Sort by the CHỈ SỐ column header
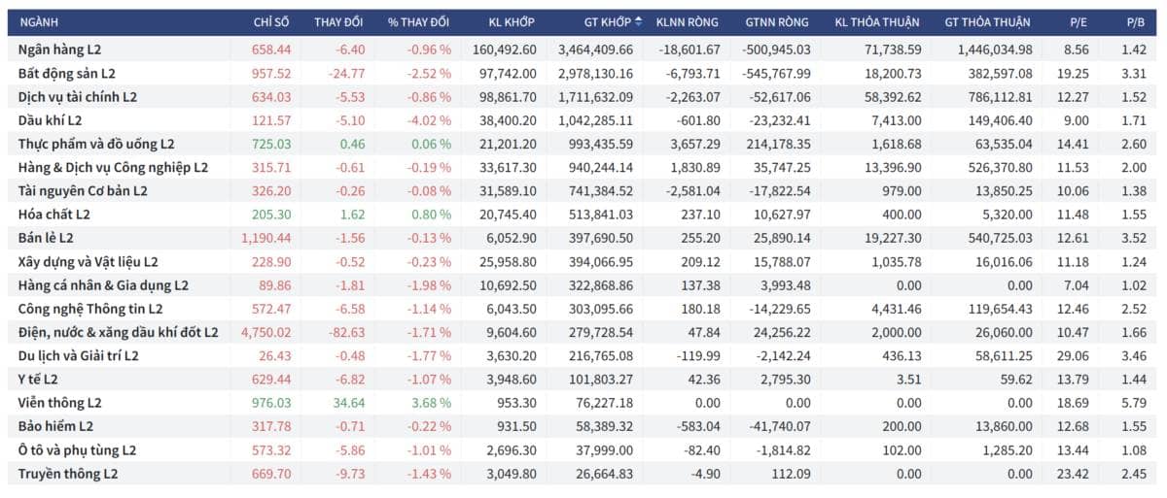This screenshot has height=498, width=1167. pos(272,21)
